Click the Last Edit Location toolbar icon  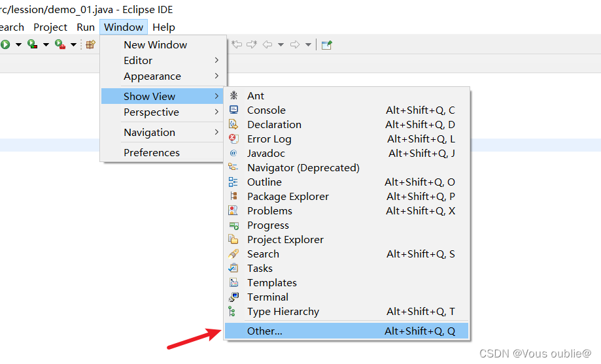point(237,44)
